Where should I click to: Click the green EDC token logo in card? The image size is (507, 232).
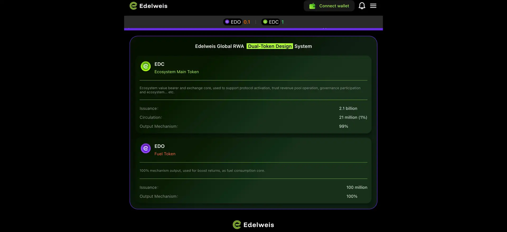click(145, 66)
